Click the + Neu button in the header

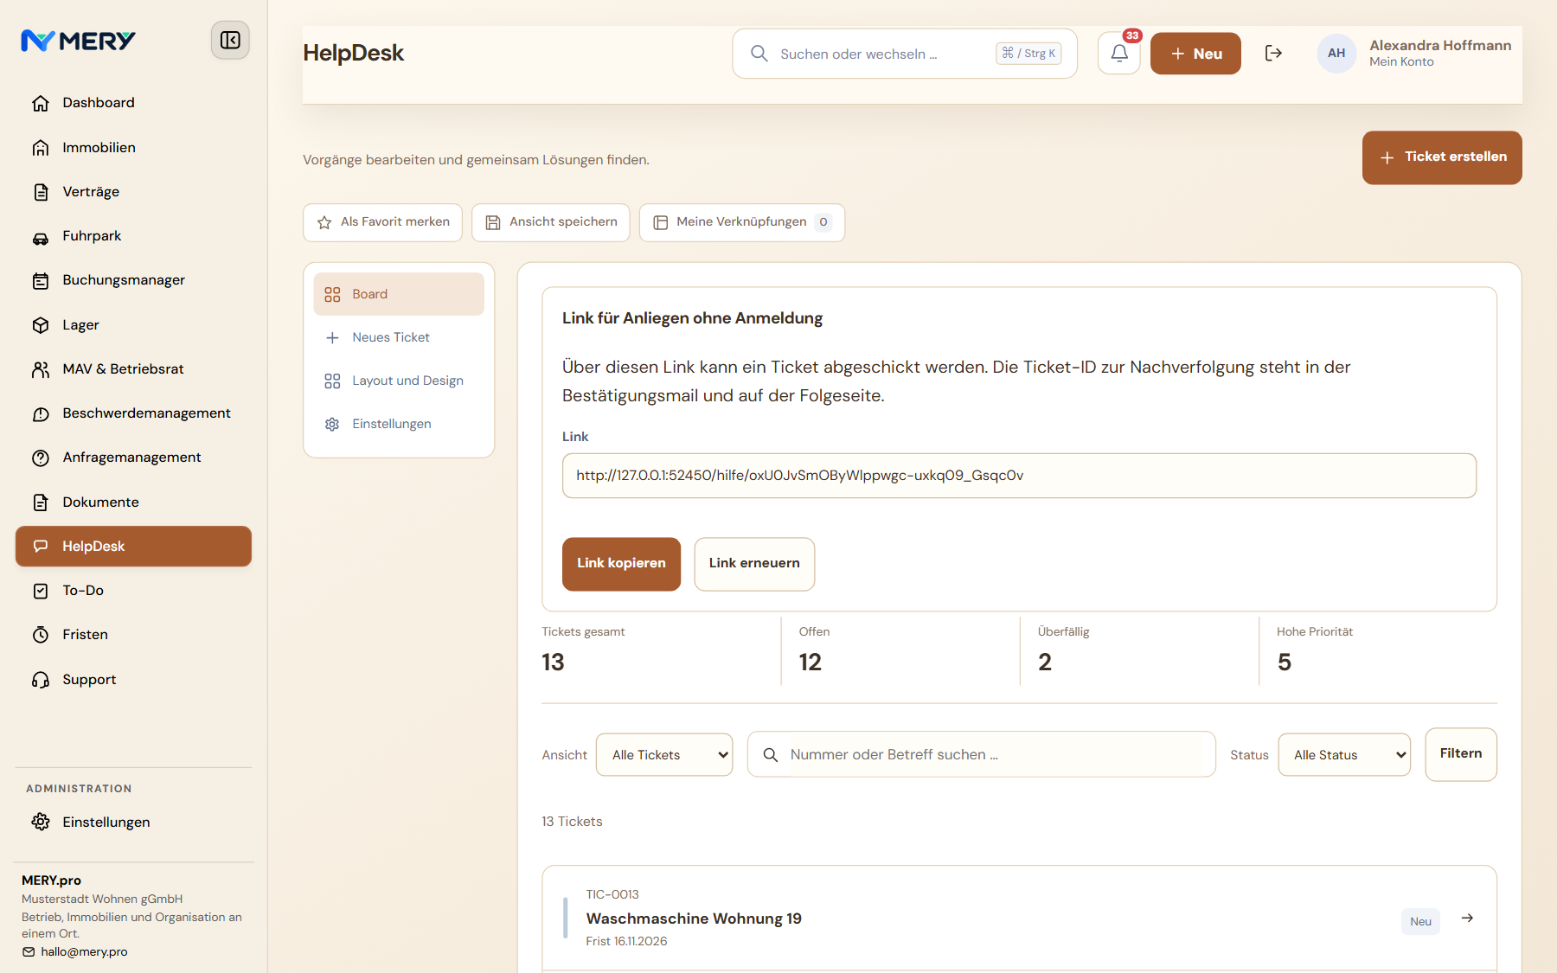point(1195,54)
